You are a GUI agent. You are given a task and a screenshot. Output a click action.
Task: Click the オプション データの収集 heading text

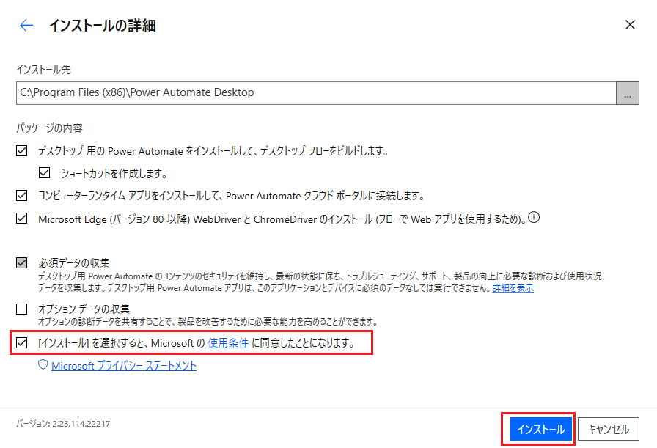(84, 309)
